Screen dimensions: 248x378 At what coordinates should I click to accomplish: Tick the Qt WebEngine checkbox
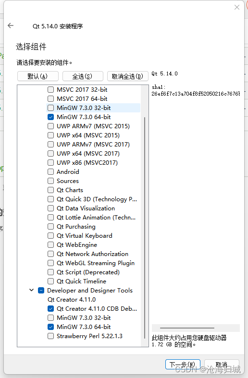tap(50, 245)
